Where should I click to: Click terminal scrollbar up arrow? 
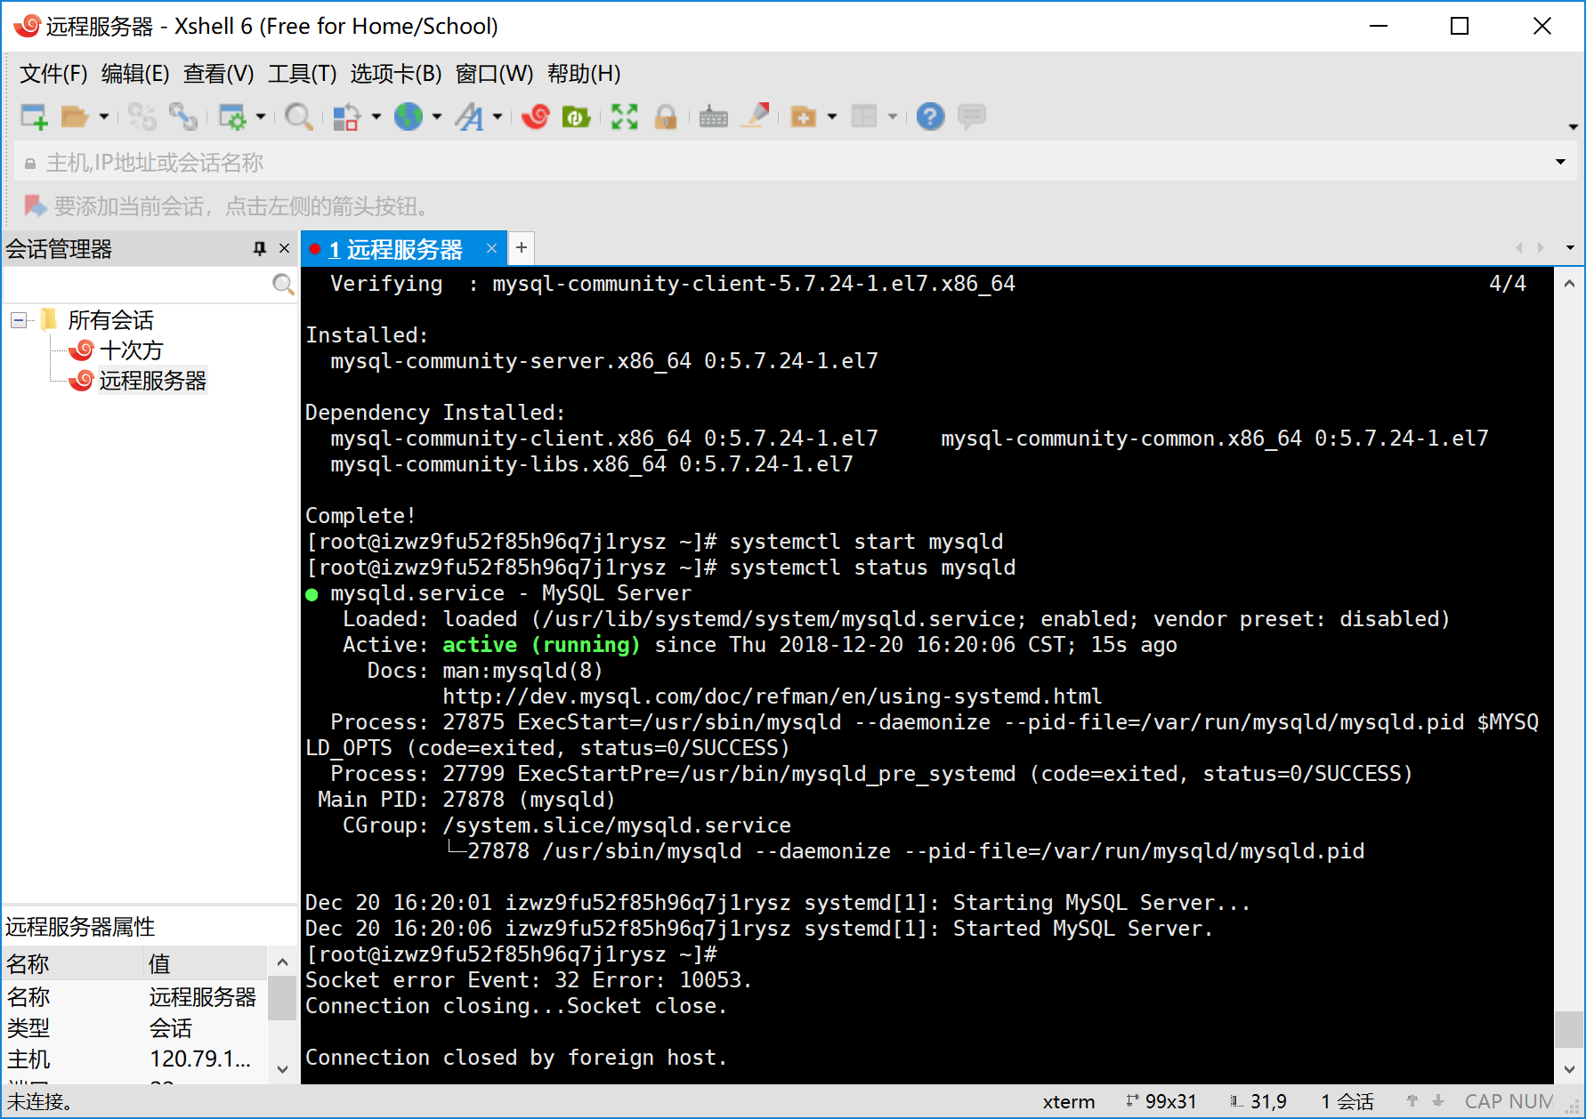click(1569, 284)
